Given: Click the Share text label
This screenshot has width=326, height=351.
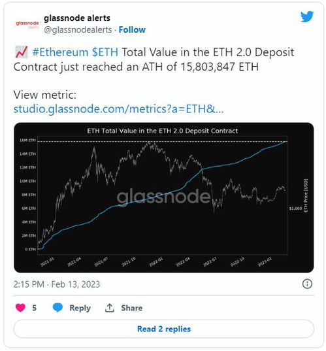Looking at the screenshot, I should pos(131,308).
